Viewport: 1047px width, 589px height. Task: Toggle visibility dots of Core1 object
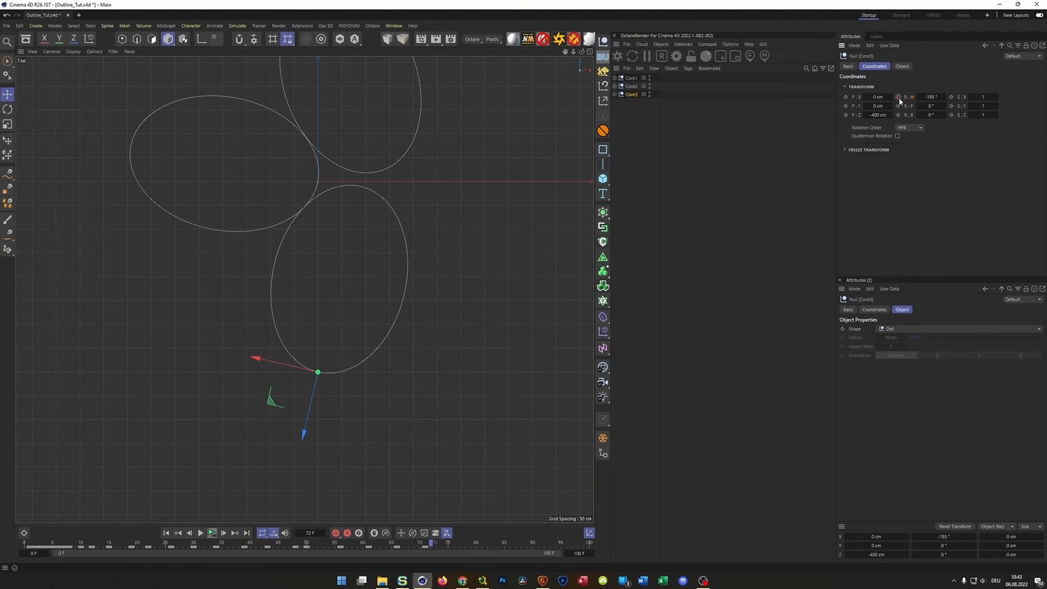650,78
